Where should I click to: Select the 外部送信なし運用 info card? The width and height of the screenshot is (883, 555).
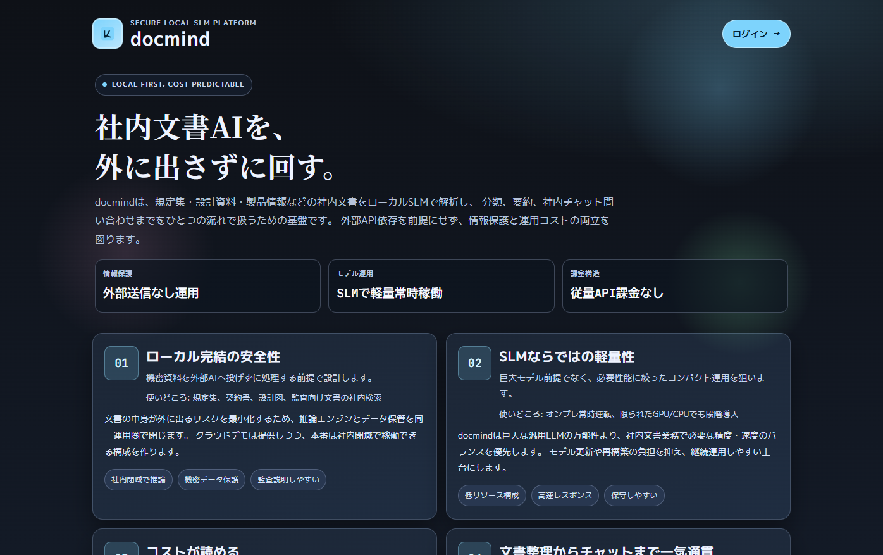(x=207, y=286)
